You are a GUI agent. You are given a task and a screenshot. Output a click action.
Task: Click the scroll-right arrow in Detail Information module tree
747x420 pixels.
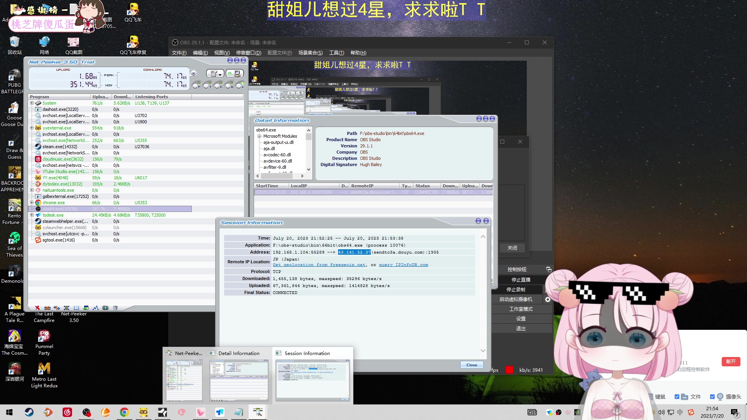click(302, 176)
